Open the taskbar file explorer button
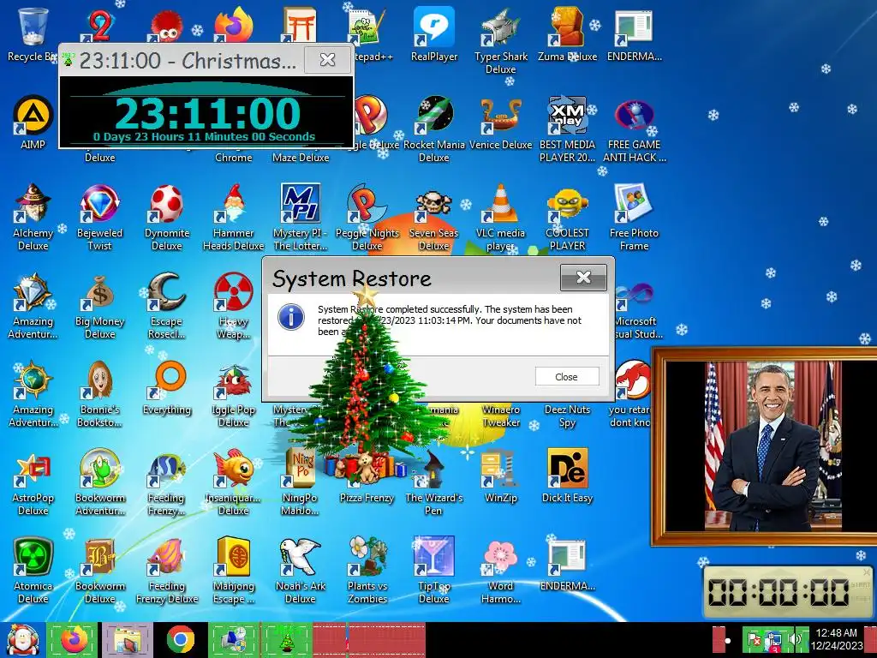This screenshot has width=877, height=658. point(128,639)
